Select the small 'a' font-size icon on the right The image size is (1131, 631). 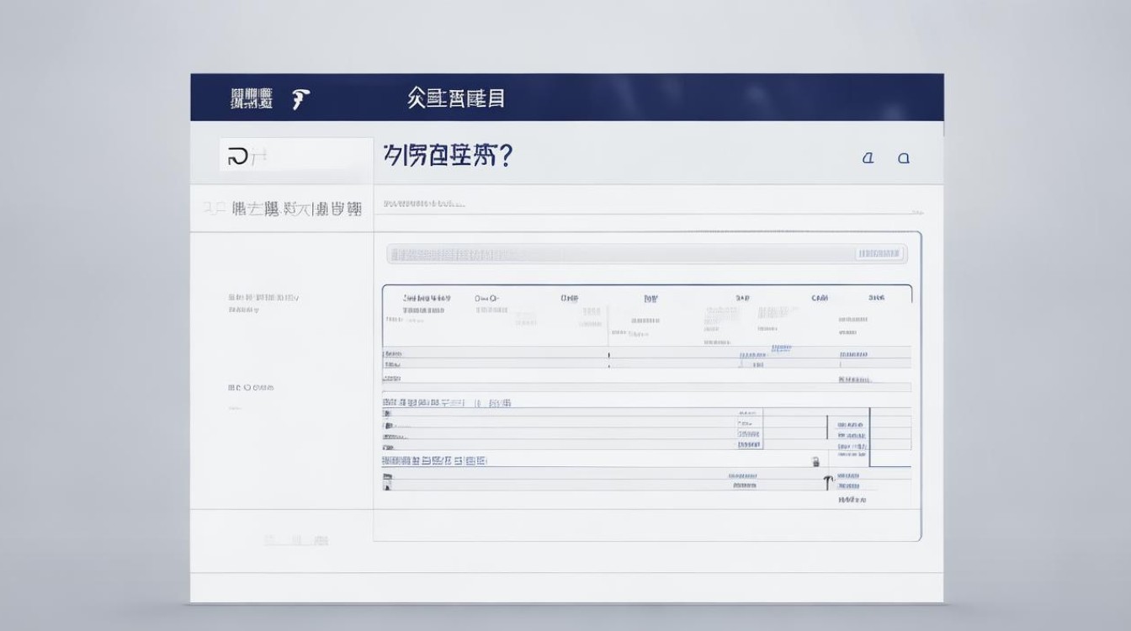point(867,156)
